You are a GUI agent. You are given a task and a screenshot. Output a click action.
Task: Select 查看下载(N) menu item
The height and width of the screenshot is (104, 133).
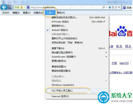(77, 48)
